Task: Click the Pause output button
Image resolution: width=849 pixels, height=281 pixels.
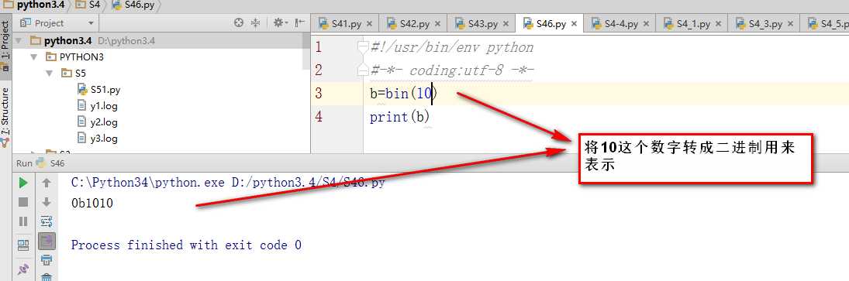Action: (23, 221)
